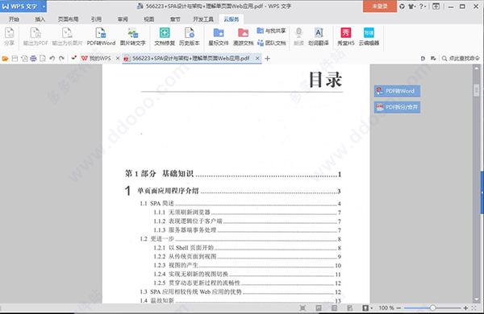Viewport: 484px width, 314px height.
Task: Click the PDF转Word side button
Action: click(x=397, y=91)
